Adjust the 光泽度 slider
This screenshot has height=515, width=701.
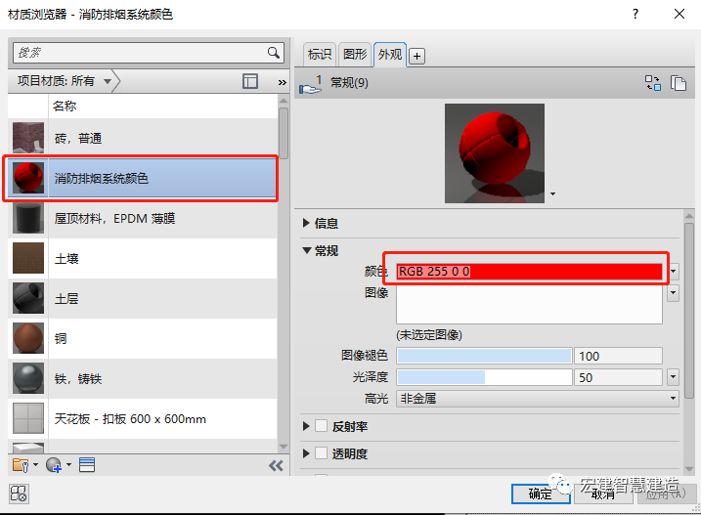(484, 377)
